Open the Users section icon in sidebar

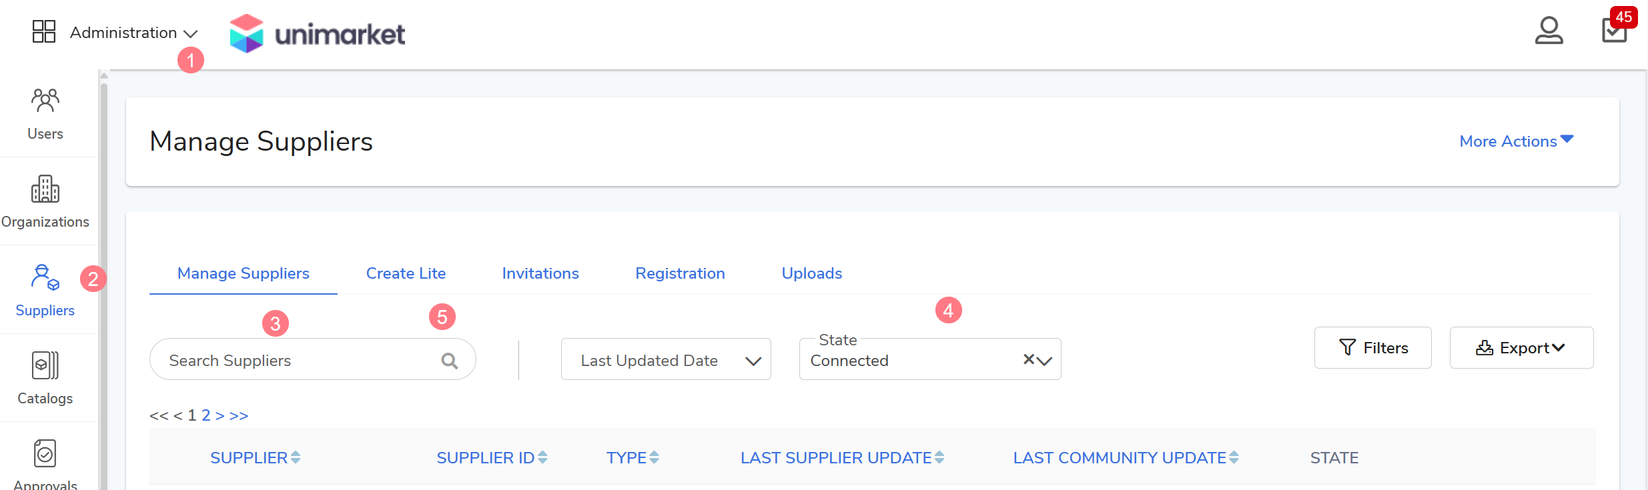coord(45,101)
